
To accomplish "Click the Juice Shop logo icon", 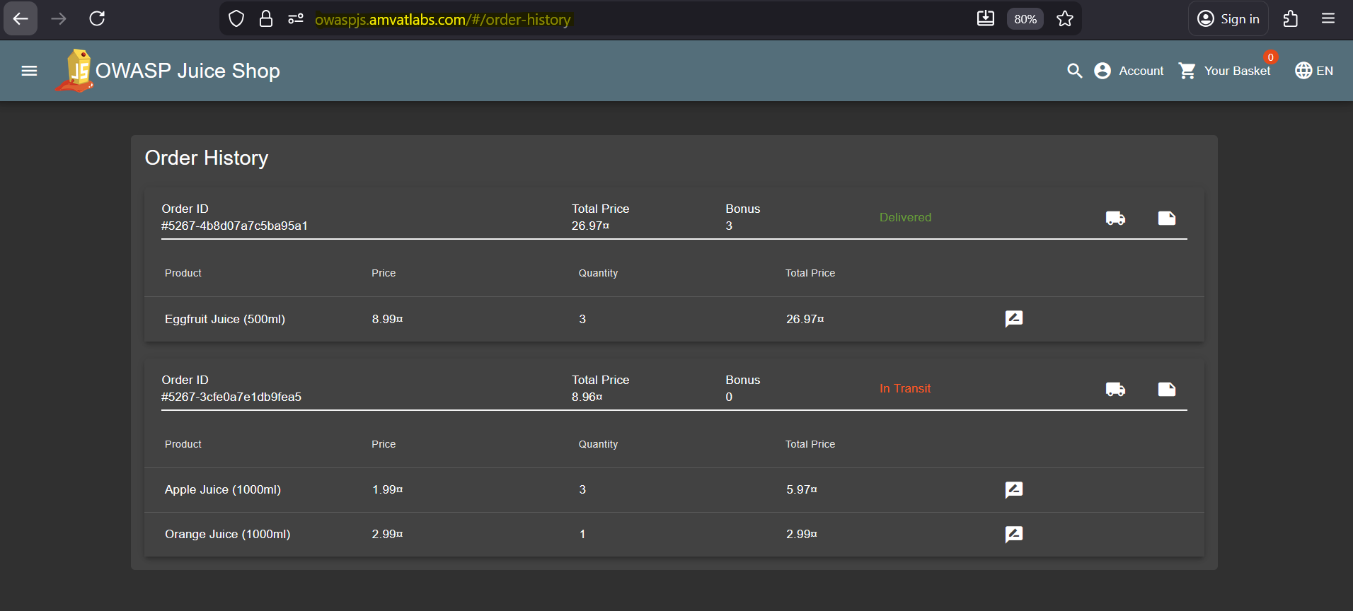I will [x=76, y=71].
